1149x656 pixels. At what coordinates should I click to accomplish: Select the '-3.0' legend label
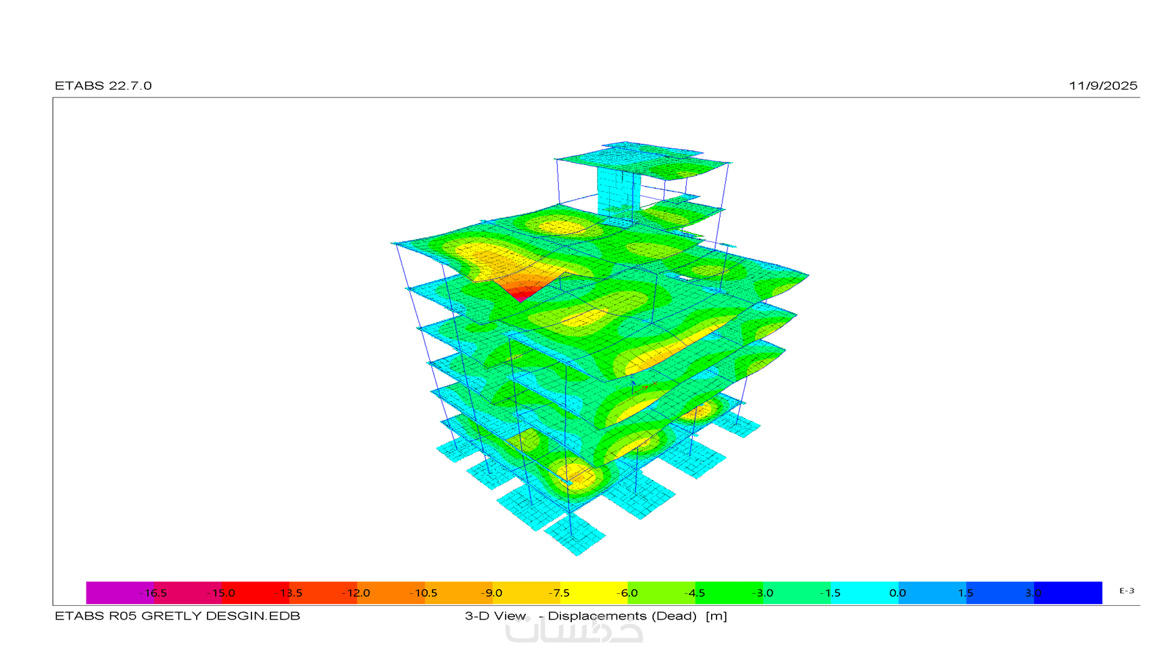tap(762, 593)
